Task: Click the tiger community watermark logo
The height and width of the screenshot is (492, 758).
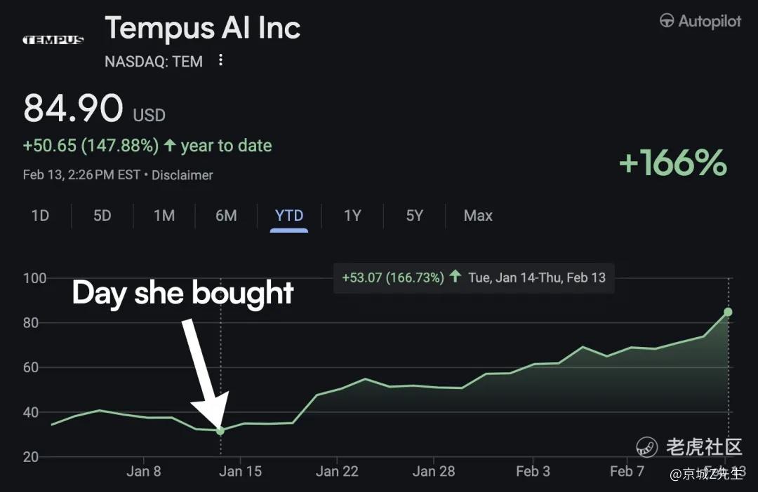Action: [646, 446]
